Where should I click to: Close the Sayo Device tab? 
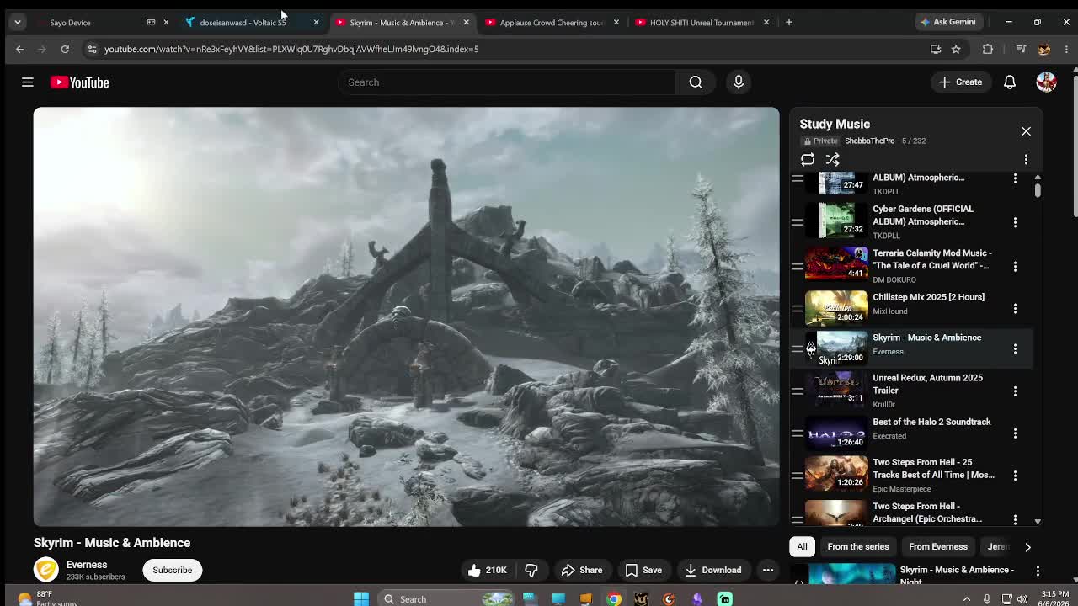tap(166, 23)
